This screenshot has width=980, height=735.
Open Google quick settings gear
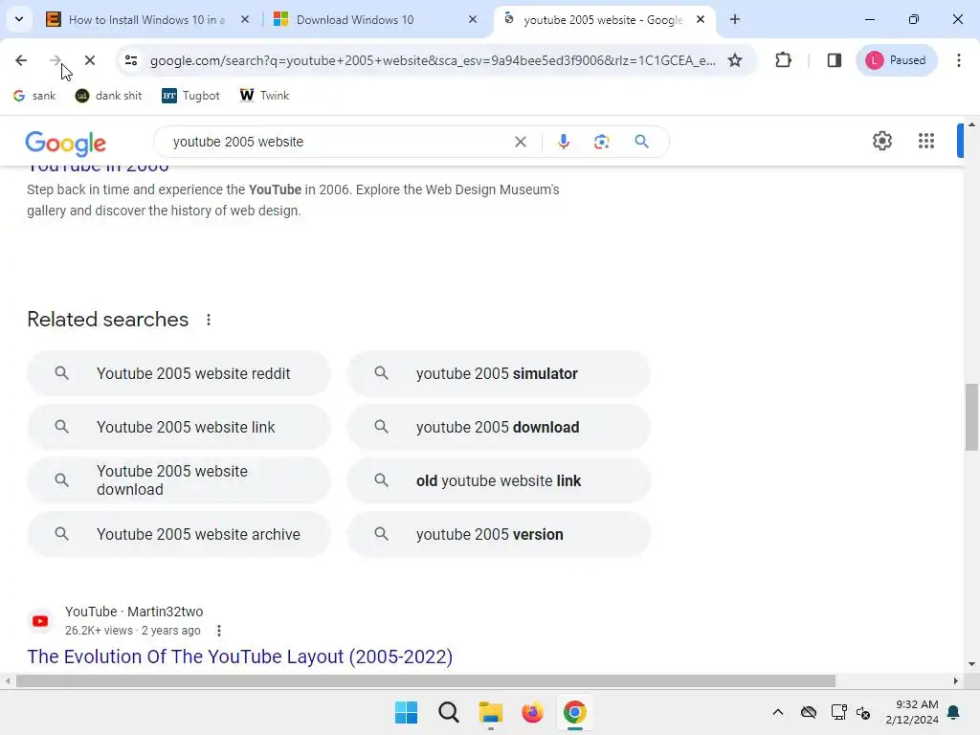pos(881,141)
